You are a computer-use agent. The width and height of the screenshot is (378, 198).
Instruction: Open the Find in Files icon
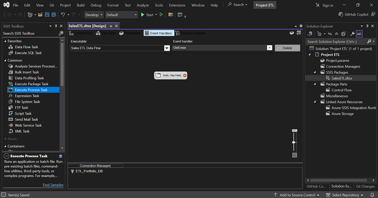pyautogui.click(x=171, y=15)
